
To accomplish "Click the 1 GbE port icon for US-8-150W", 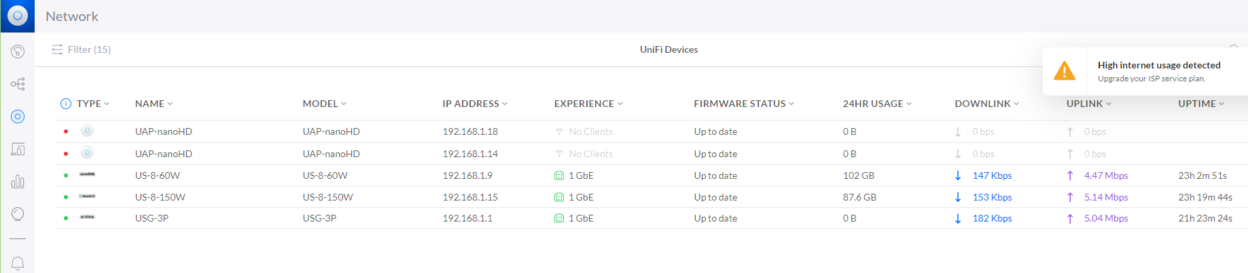I will pos(559,197).
